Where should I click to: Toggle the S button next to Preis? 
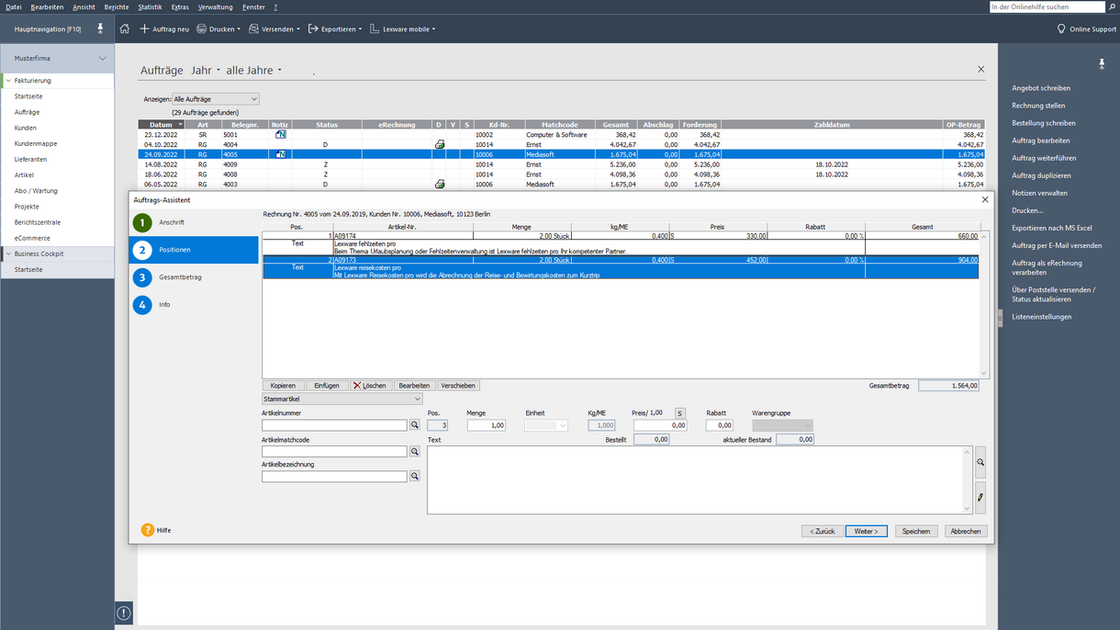tap(680, 413)
